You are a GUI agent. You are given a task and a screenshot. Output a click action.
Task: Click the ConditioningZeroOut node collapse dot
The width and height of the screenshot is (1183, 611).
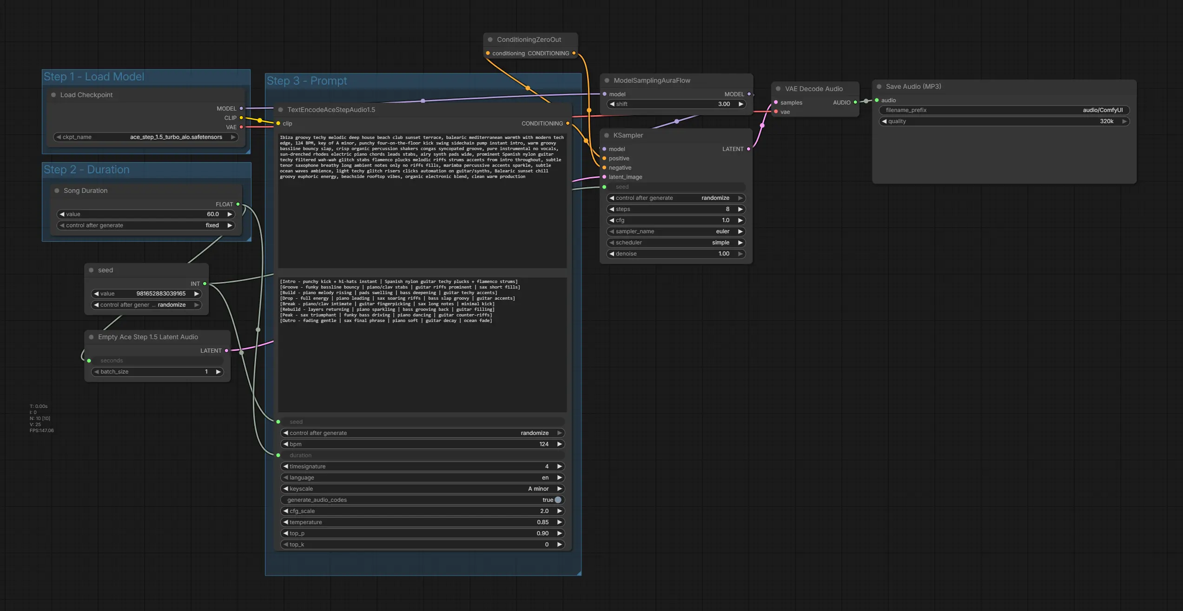pos(490,39)
